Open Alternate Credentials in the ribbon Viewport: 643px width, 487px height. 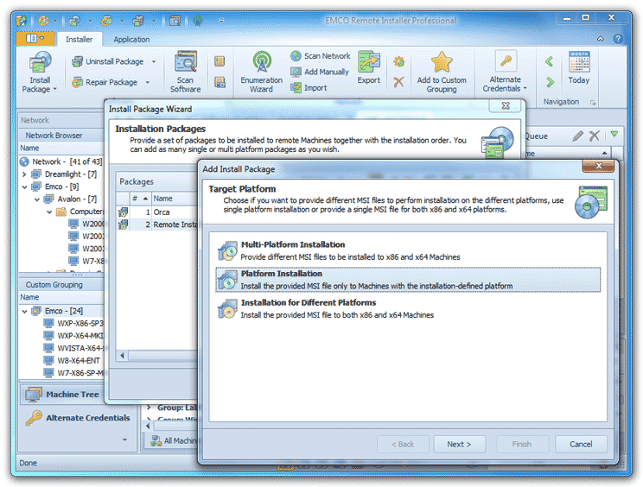[505, 72]
